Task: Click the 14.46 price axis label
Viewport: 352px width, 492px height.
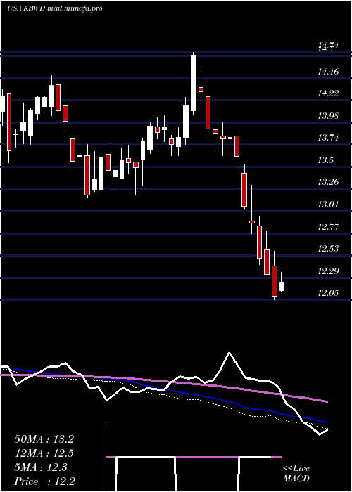Action: coord(328,72)
